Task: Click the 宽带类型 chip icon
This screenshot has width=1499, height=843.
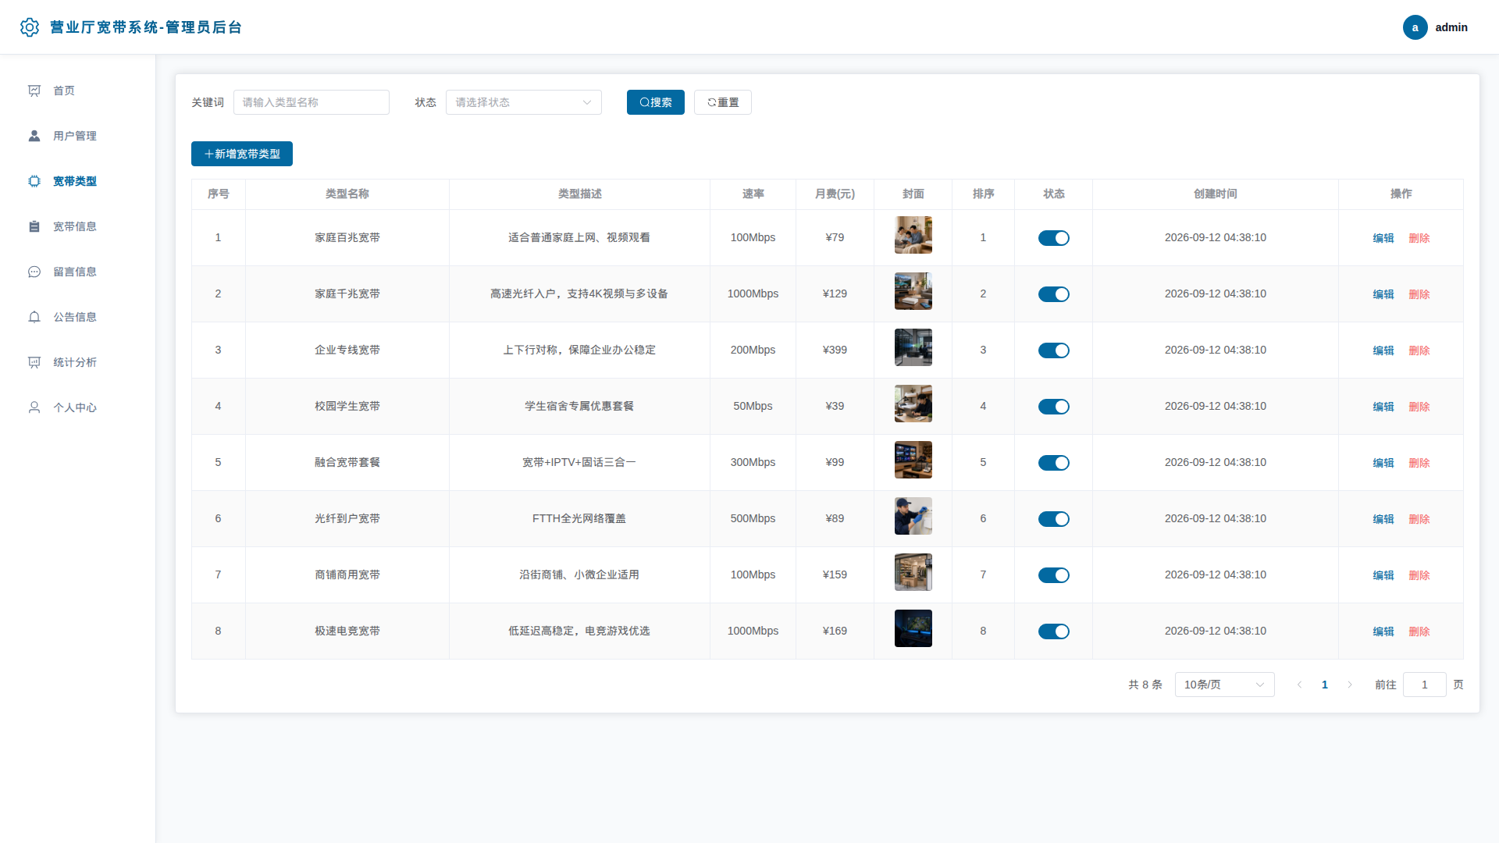Action: coord(34,181)
